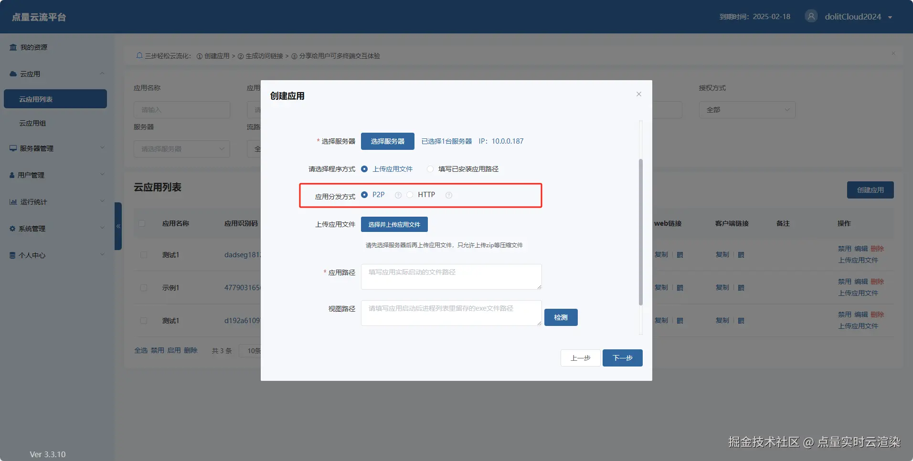This screenshot has width=913, height=461.
Task: Click the 服务器管理 monitor icon
Action: pyautogui.click(x=13, y=148)
